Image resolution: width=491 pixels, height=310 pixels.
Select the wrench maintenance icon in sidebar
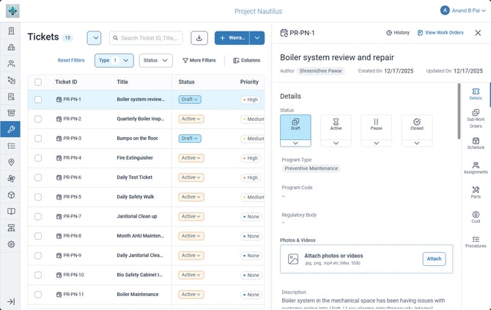click(11, 129)
